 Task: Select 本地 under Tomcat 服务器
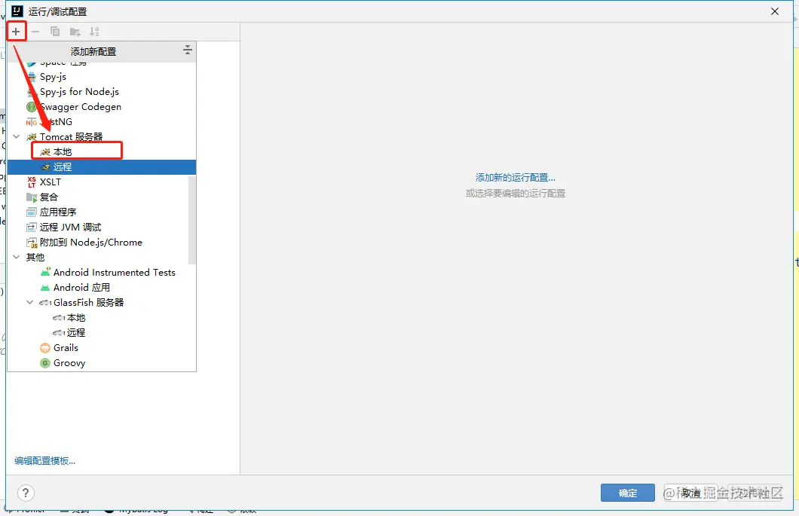(x=102, y=152)
